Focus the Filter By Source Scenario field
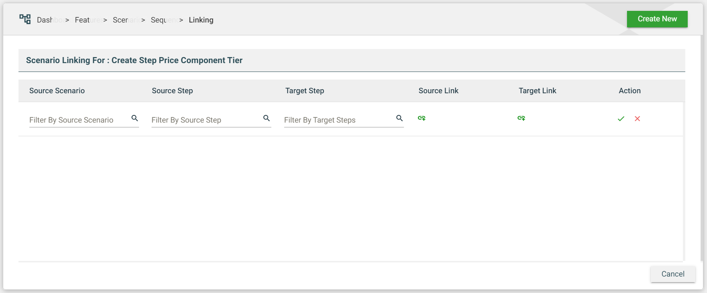 point(78,120)
